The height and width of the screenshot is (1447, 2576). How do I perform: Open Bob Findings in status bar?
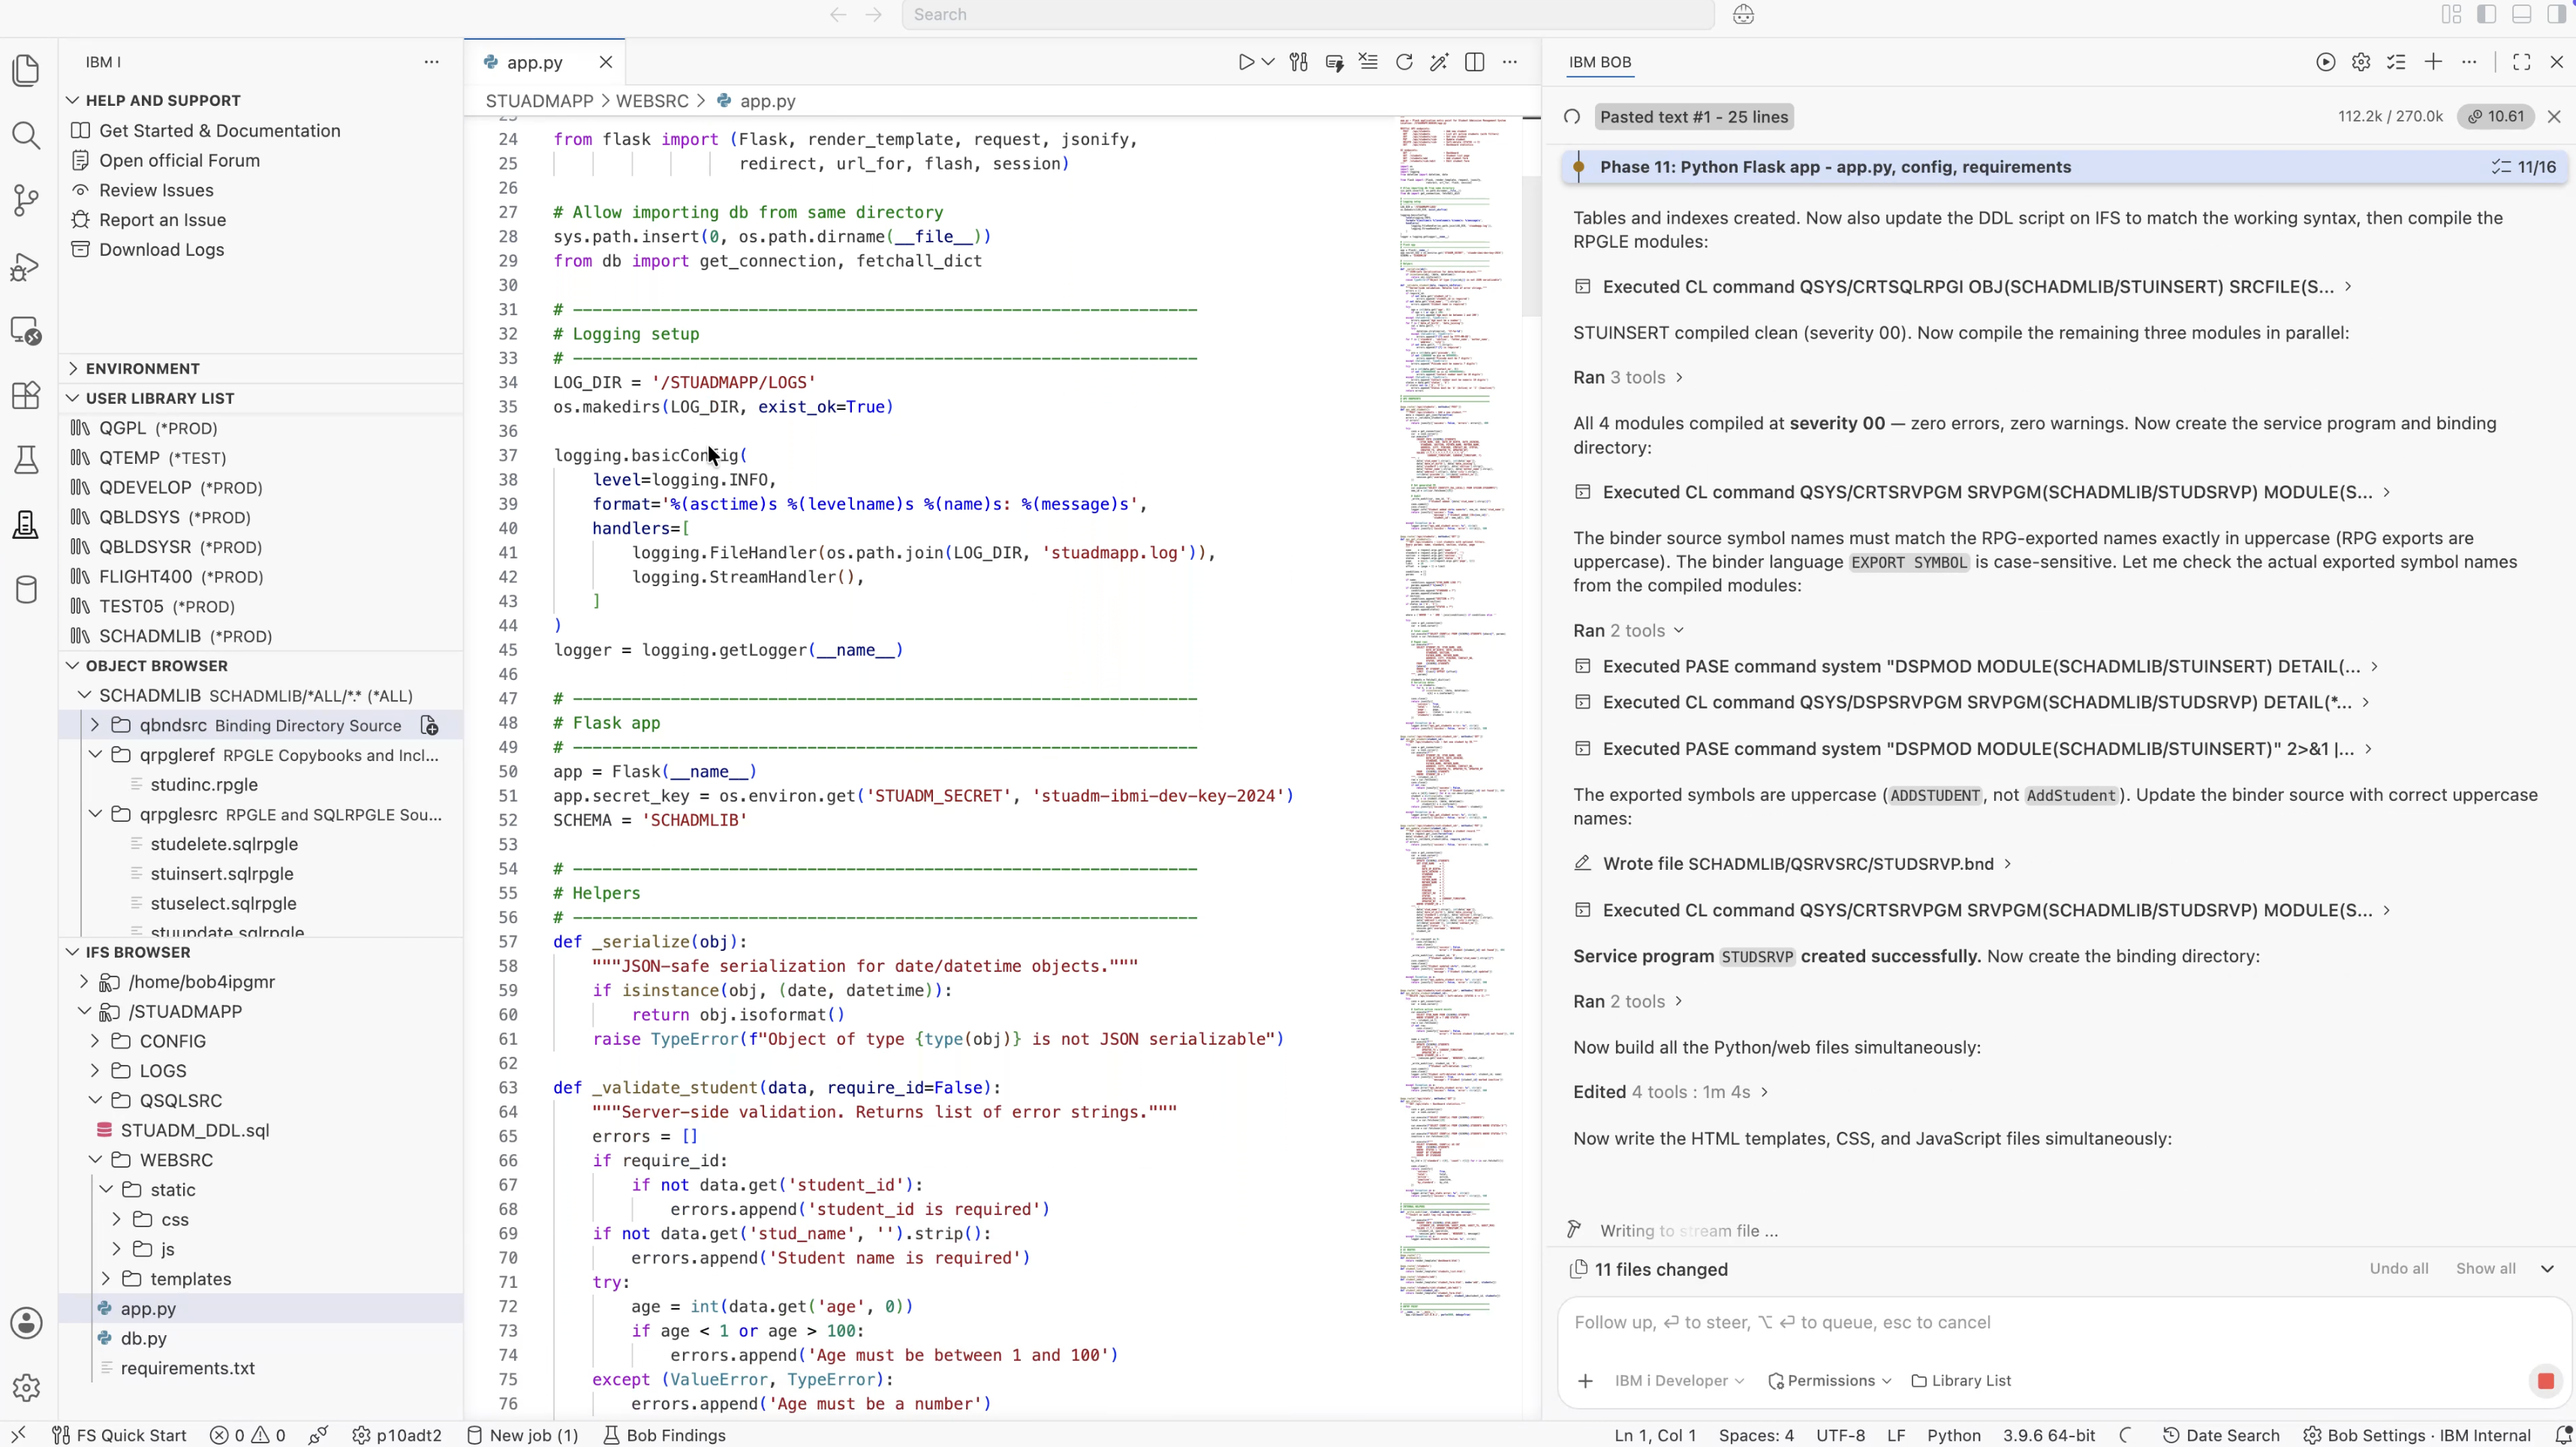[x=665, y=1435]
